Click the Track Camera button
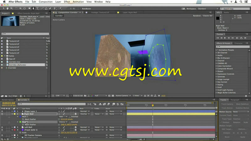The image size is (251, 141). [227, 104]
